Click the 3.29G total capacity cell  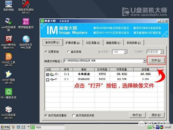point(145,79)
